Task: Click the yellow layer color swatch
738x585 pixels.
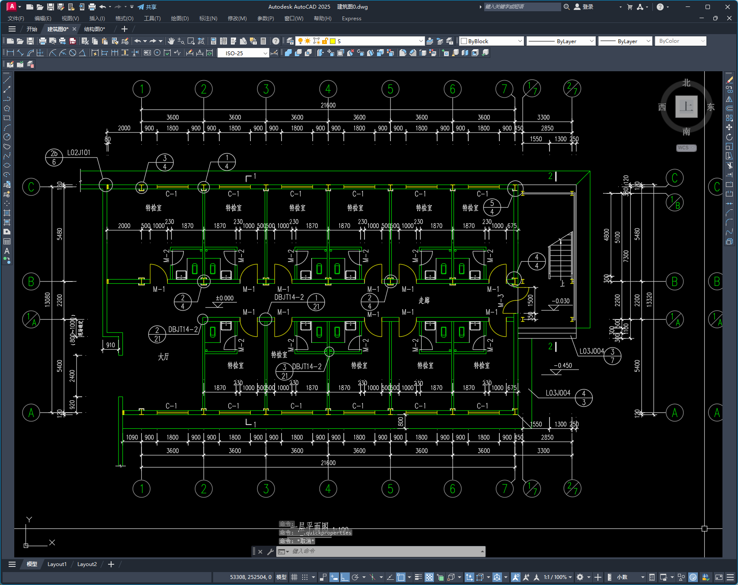Action: click(333, 41)
